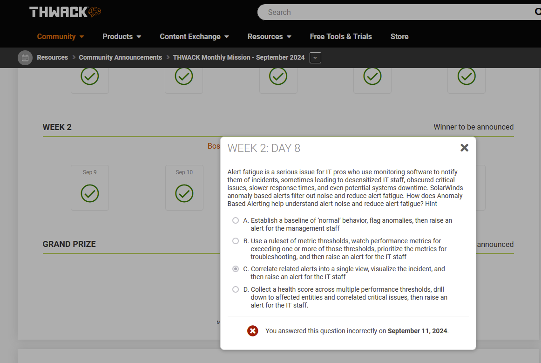
Task: Expand the Content Exchange menu
Action: pos(194,37)
